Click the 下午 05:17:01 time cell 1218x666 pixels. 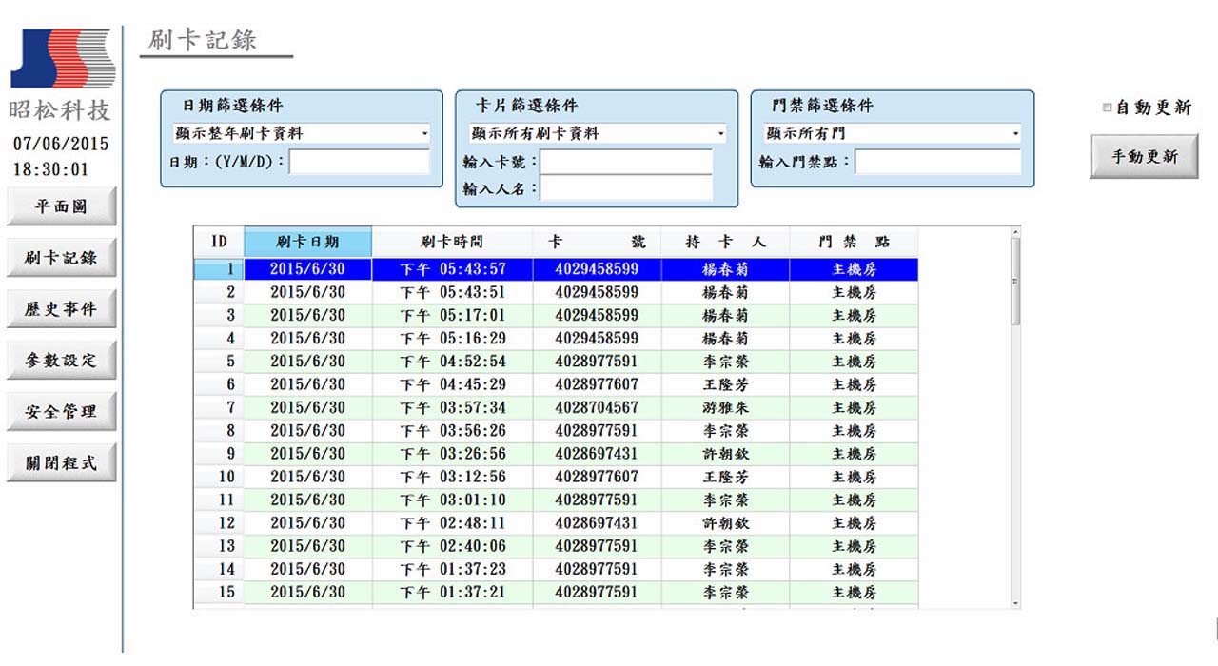452,315
